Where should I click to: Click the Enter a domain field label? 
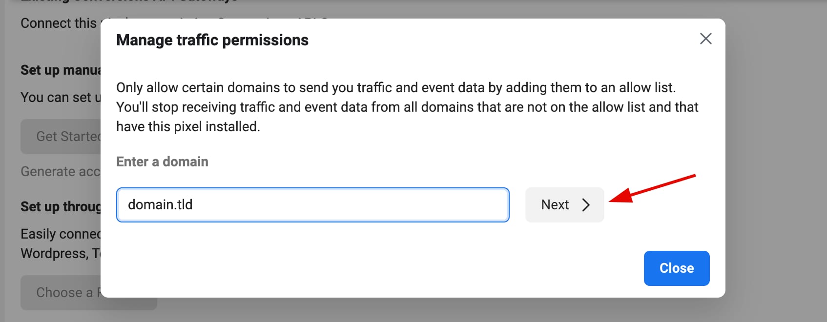point(162,161)
